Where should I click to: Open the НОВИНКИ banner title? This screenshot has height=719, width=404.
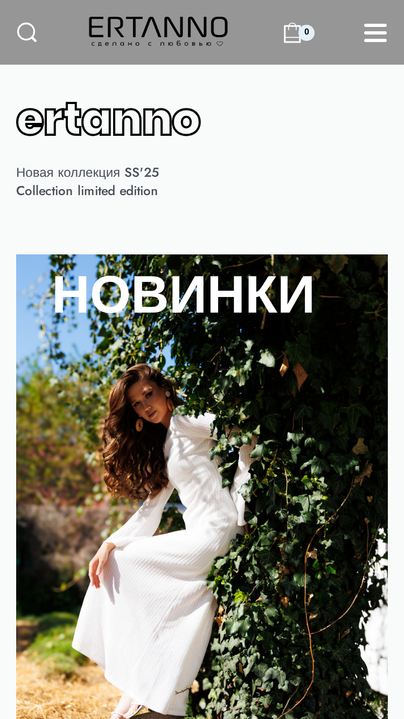[183, 294]
